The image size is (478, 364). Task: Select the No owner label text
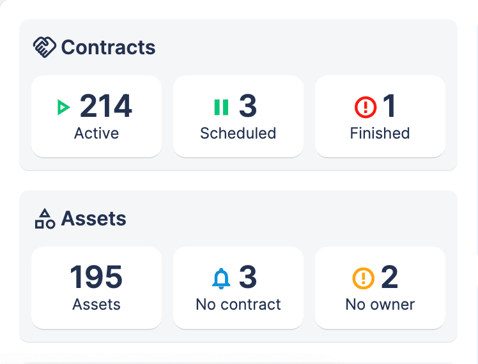380,305
